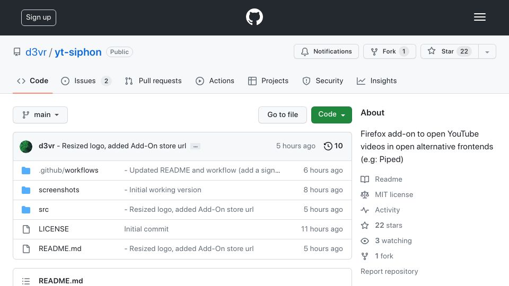Viewport: 509px width, 286px height.
Task: Click README.md heading of readme panel
Action: (60, 281)
